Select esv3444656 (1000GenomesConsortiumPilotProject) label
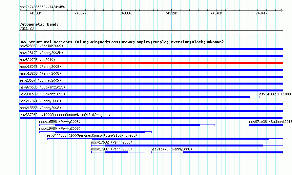Screen dimensions: 292x175 coord(92,135)
